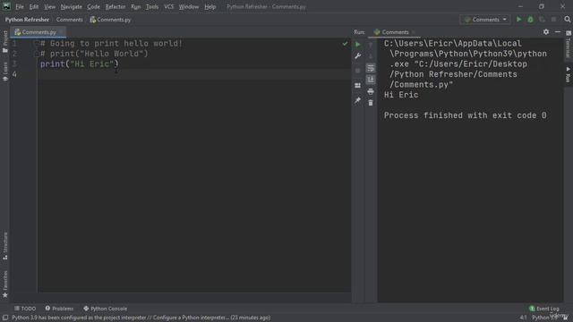
Task: Open the TODO tool window
Action: tap(25, 309)
